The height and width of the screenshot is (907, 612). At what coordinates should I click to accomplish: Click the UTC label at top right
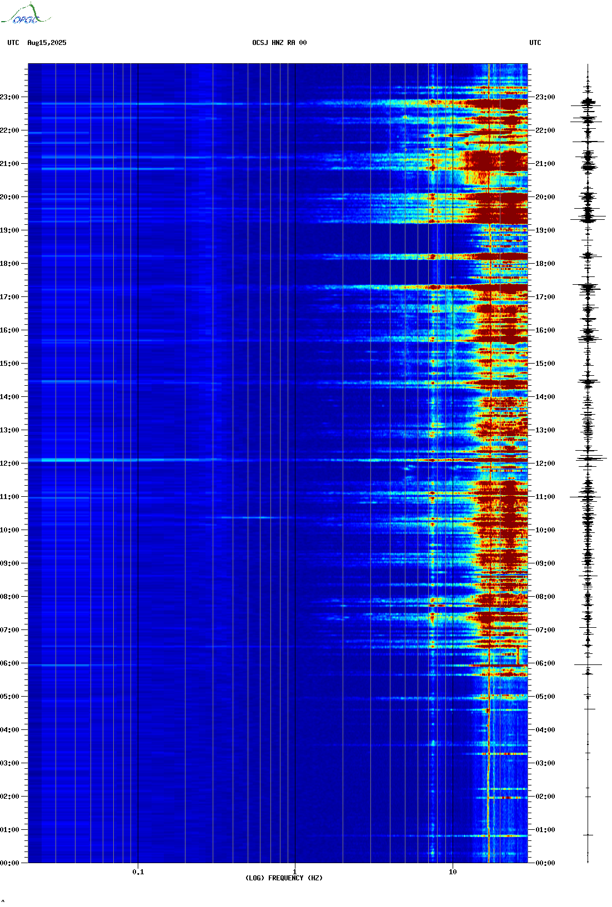(x=535, y=43)
